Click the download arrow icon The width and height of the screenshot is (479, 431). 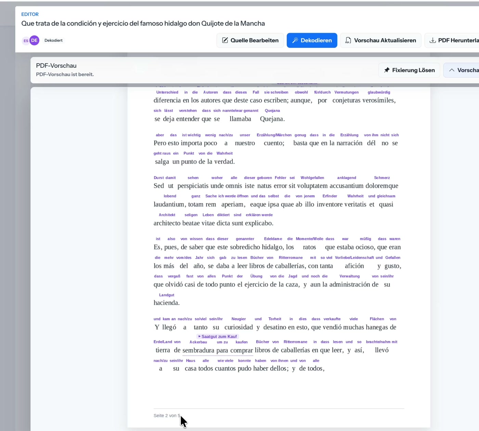point(432,40)
